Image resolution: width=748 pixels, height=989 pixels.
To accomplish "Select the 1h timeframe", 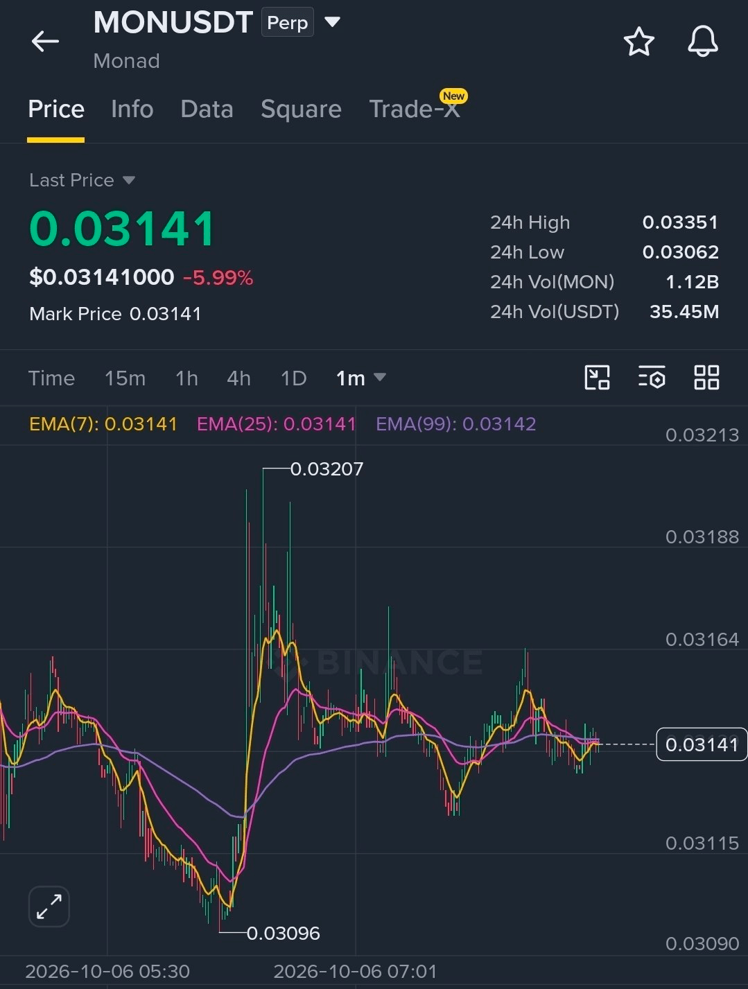I will tap(186, 378).
